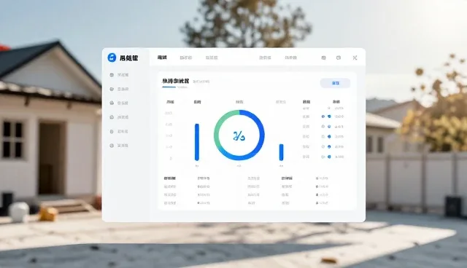Click the light blue pill button in card
This screenshot has height=268, width=467.
[x=335, y=83]
